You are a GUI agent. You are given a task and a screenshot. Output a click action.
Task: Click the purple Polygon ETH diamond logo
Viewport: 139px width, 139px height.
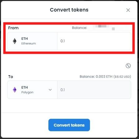coord(15,90)
